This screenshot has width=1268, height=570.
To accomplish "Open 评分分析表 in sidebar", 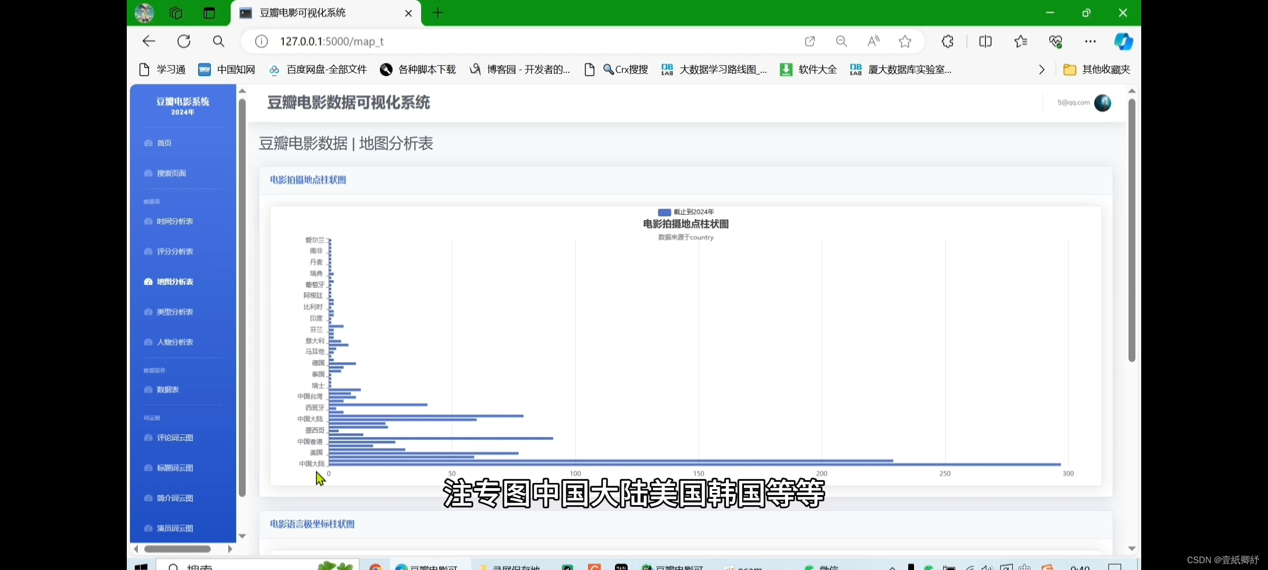I will click(x=169, y=251).
